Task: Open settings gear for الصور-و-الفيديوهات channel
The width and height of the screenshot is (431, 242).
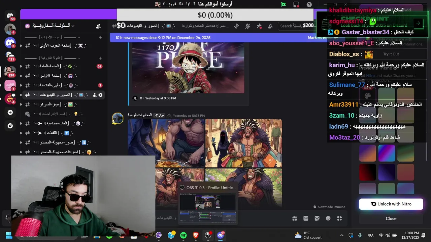Action: [x=100, y=95]
